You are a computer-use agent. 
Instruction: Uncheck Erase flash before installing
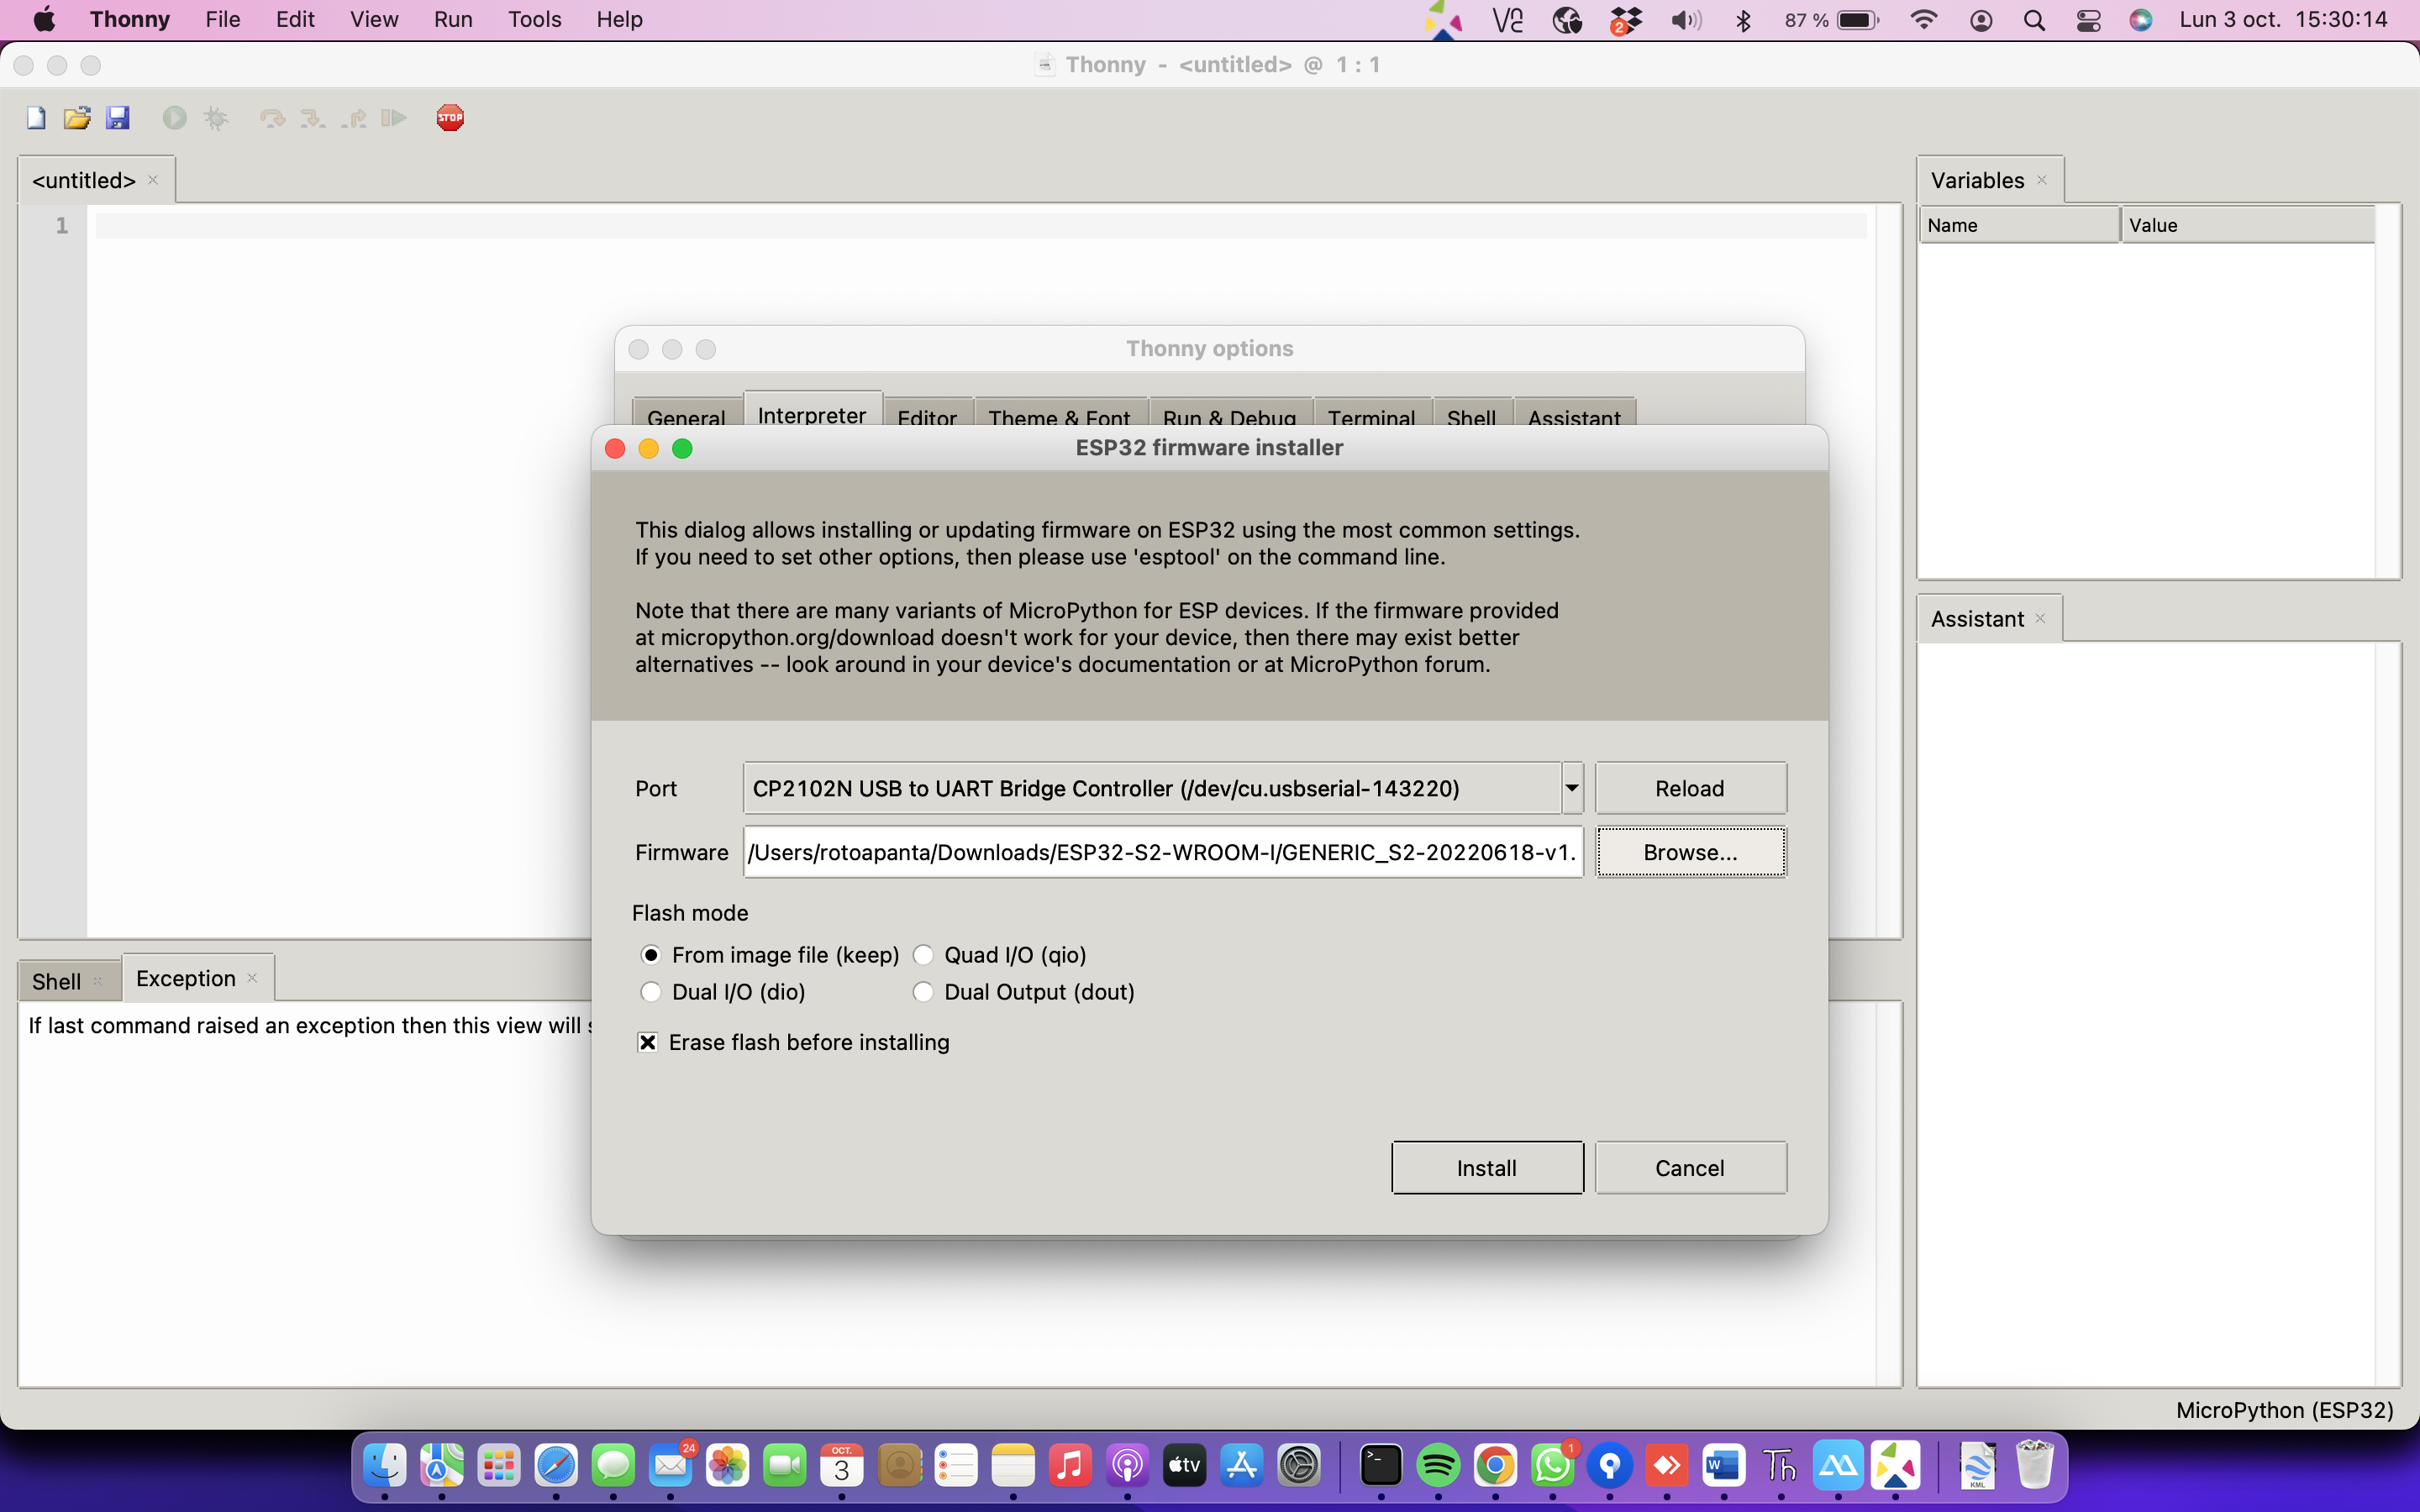click(647, 1041)
